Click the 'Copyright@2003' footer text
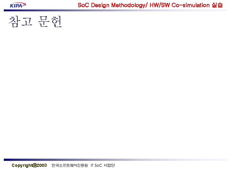Viewport: 227px width, 170px height. [x=29, y=165]
